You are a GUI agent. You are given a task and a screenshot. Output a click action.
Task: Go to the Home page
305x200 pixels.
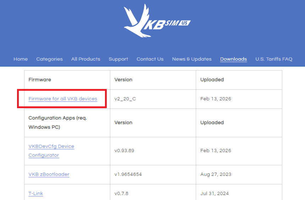click(21, 59)
